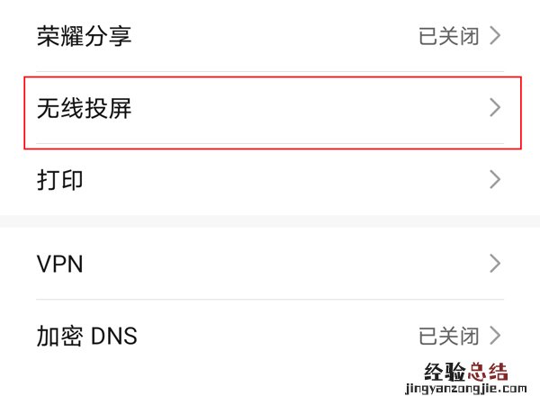Screen dimensions: 540x405
Task: Click 已关闭 status on 加密 DNS row
Action: pos(449,337)
